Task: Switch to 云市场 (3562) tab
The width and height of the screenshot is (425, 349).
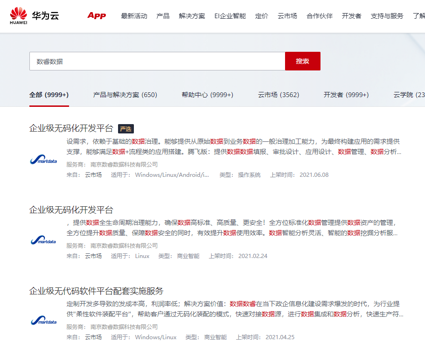Action: [x=279, y=95]
